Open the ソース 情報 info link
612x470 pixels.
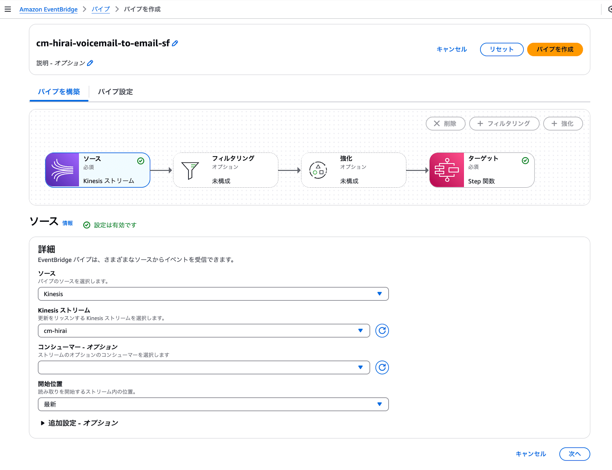68,223
